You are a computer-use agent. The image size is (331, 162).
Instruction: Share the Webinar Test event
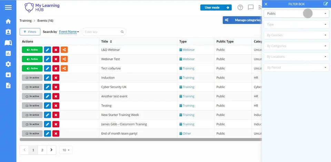64,59
